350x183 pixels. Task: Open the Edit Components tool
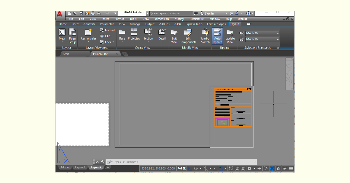point(188,36)
